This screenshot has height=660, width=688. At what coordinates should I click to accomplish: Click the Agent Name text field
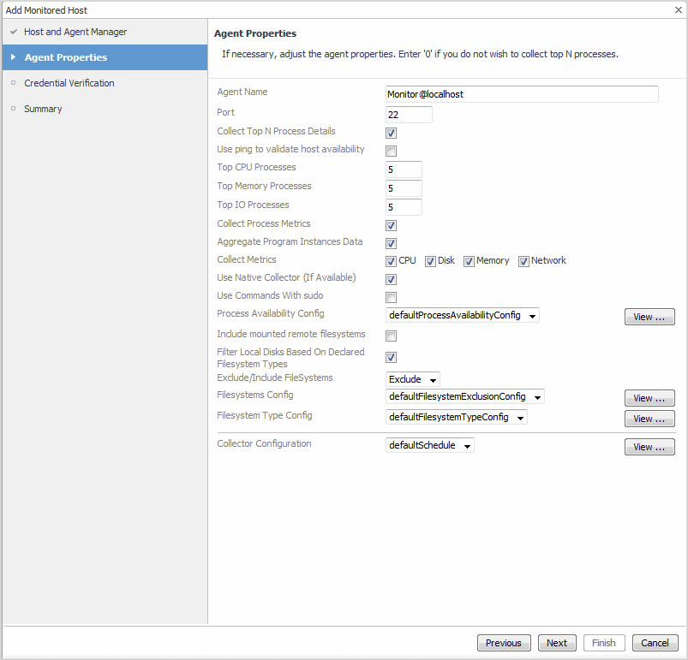pyautogui.click(x=522, y=94)
